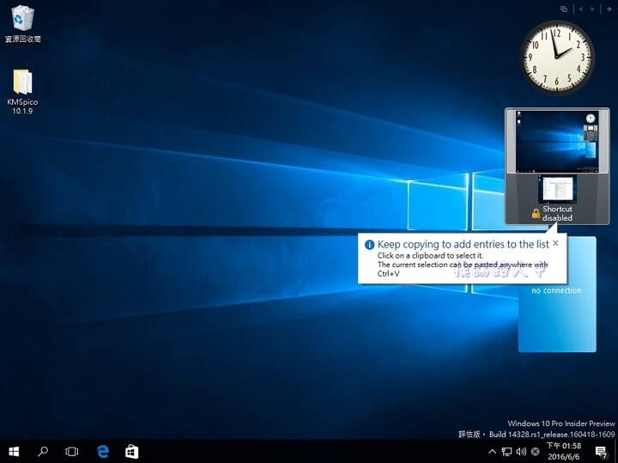Open Action Center notifications icon
Image resolution: width=618 pixels, height=463 pixels.
click(x=601, y=452)
